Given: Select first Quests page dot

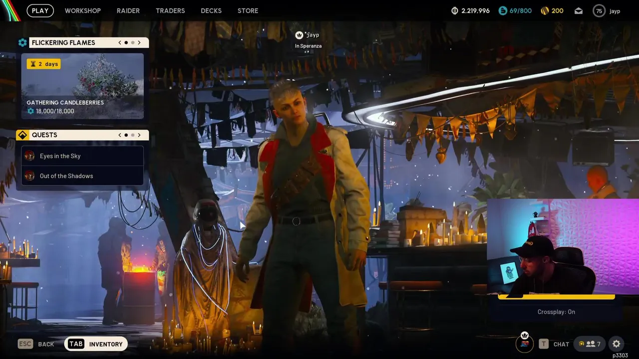Looking at the screenshot, I should click(x=126, y=135).
